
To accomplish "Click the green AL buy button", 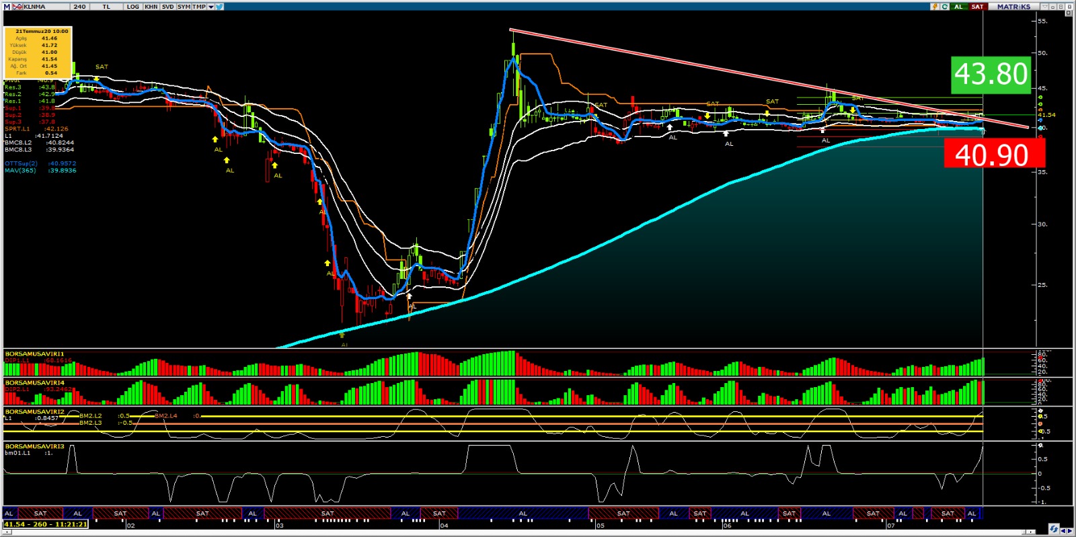I will 959,6.
